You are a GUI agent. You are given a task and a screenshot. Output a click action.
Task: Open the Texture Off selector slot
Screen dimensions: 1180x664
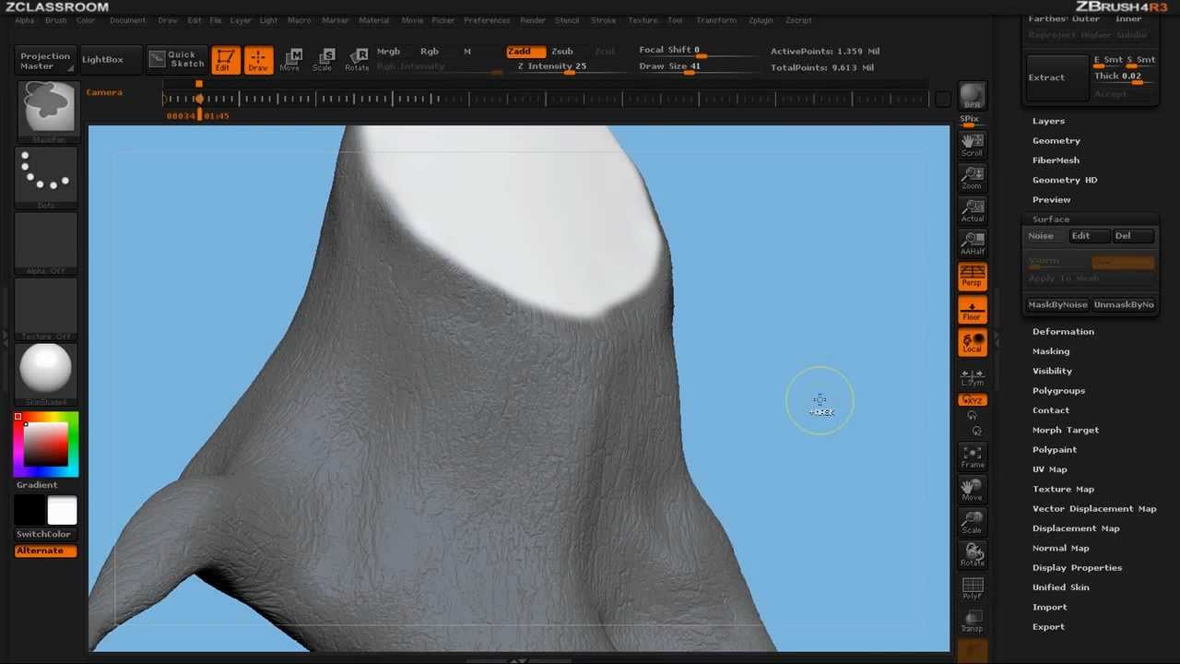(x=46, y=308)
